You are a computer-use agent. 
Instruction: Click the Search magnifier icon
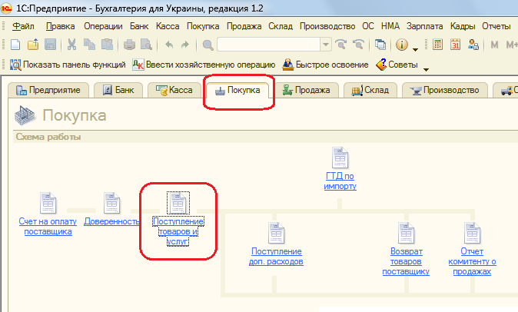tap(208, 45)
